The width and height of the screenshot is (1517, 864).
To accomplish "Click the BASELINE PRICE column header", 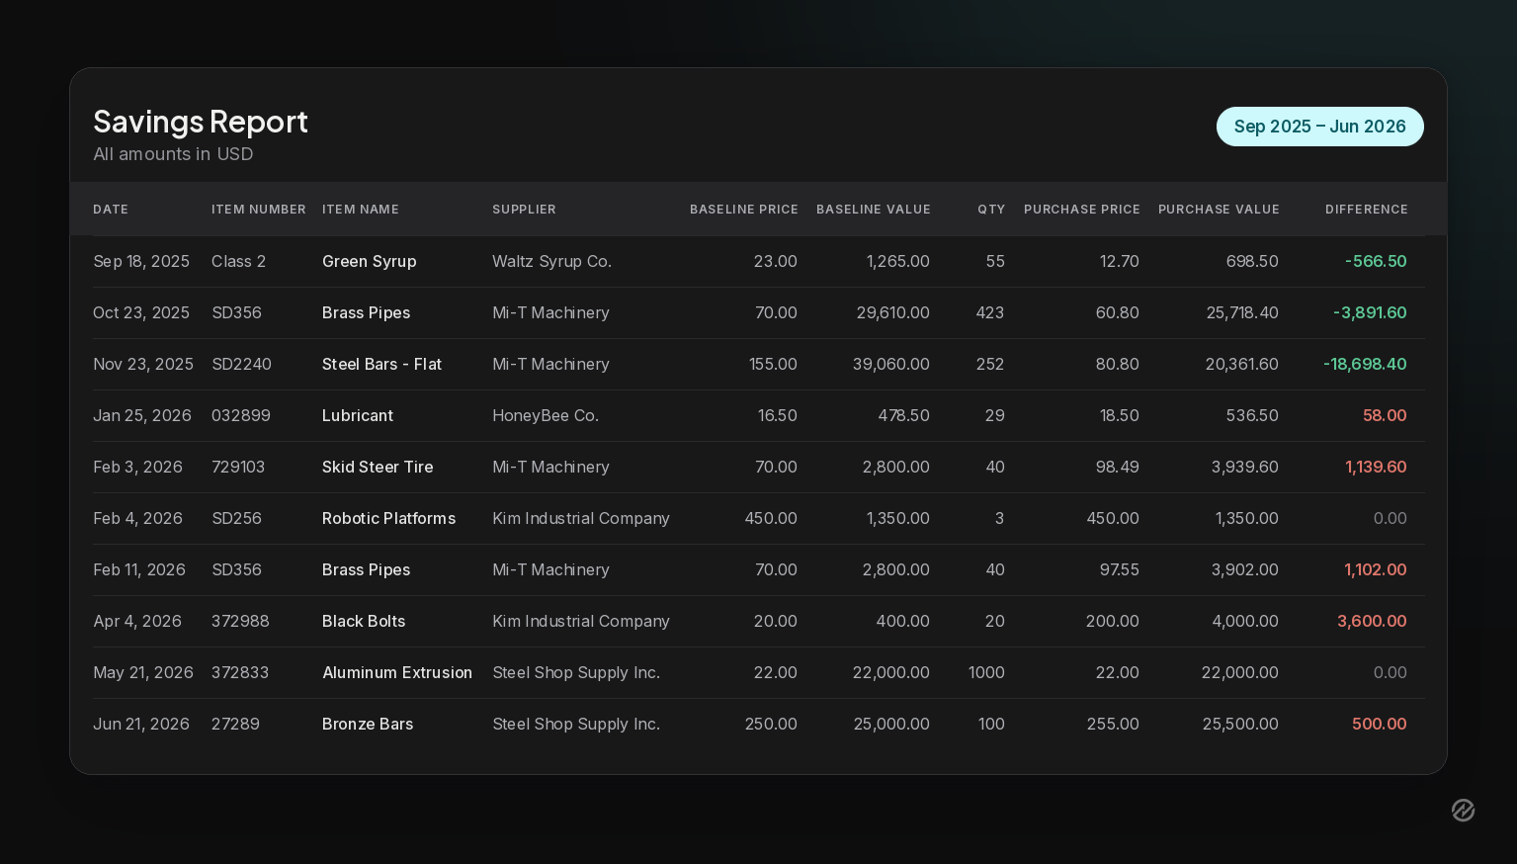I will click(743, 210).
